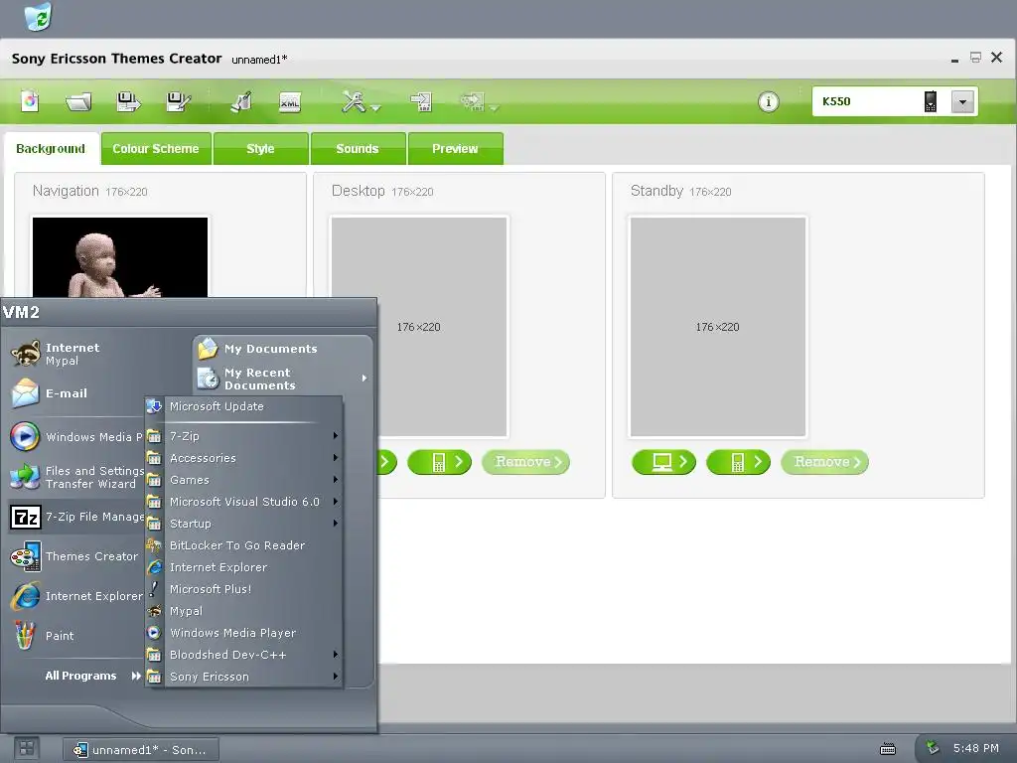Viewport: 1017px width, 763px height.
Task: Click the 5:48 PM taskbar clock
Action: coord(975,748)
